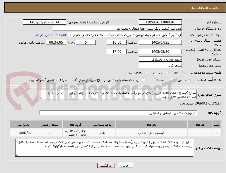Click the گروه کالا table column header

(76, 125)
